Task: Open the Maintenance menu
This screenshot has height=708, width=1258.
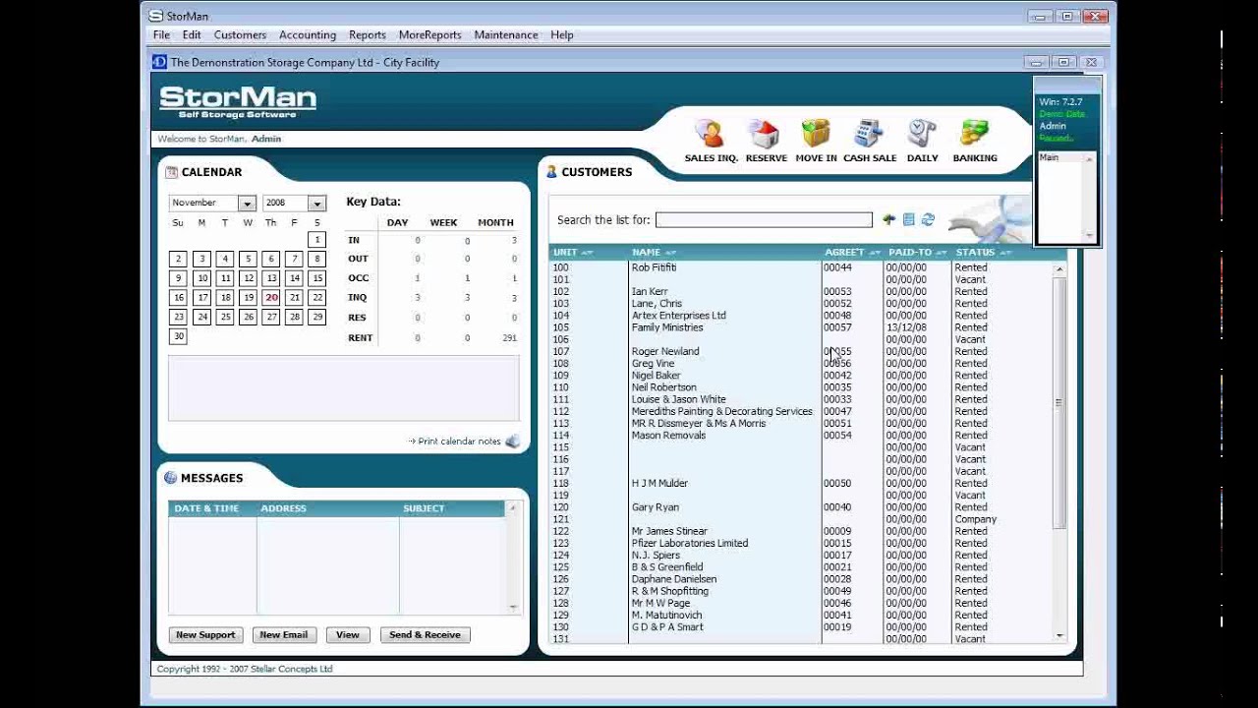Action: click(506, 34)
